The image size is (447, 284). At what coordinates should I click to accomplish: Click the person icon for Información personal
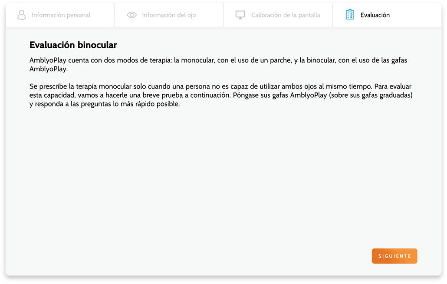(21, 15)
